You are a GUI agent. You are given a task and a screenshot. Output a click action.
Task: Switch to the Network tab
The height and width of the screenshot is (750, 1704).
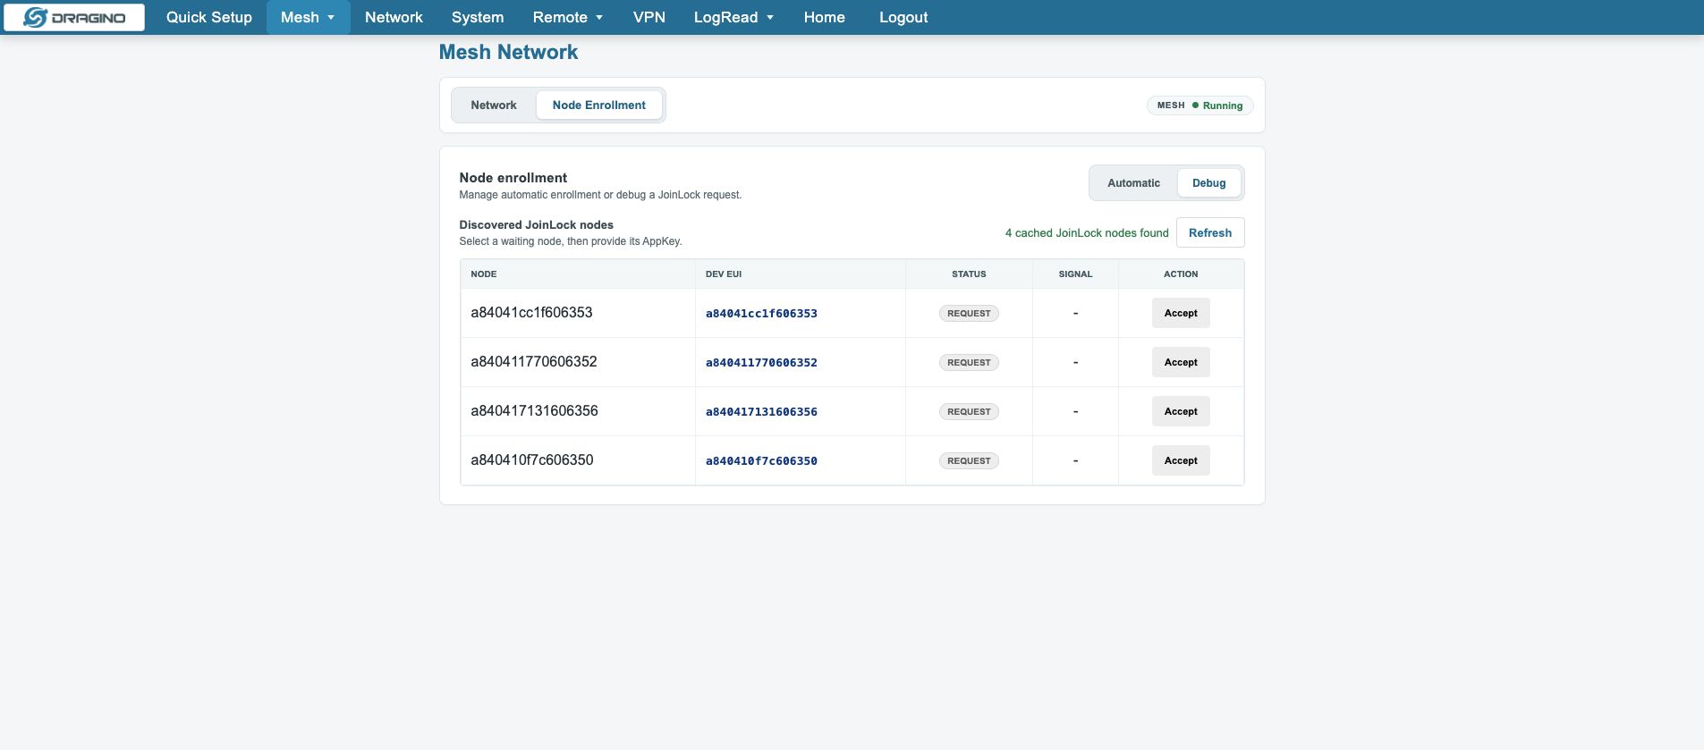coord(494,105)
